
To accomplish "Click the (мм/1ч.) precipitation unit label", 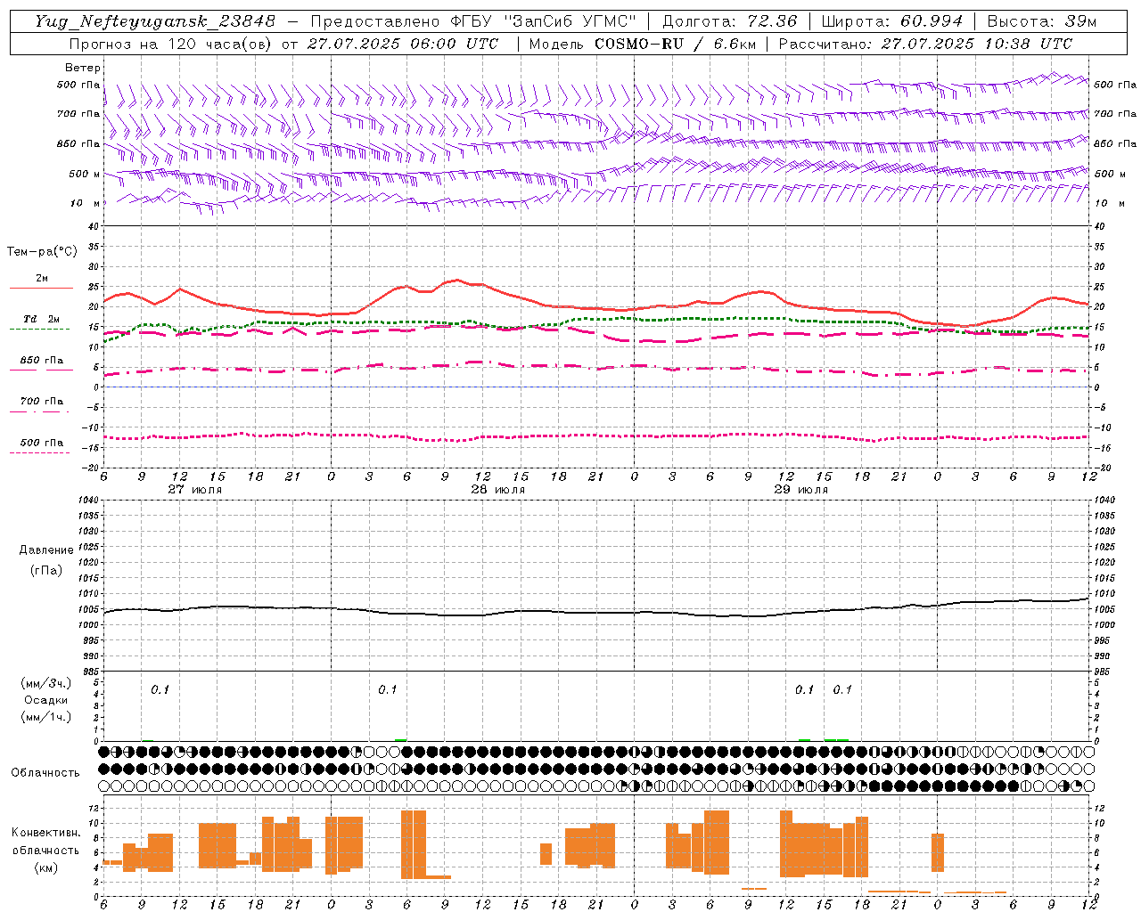I will coord(46,717).
